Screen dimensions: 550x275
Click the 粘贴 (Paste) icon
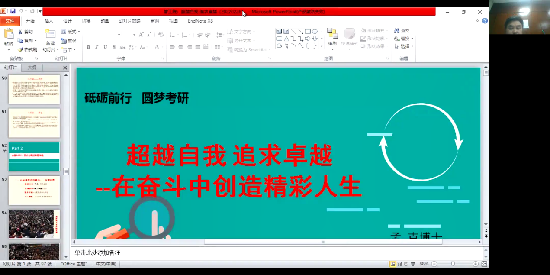pyautogui.click(x=8, y=34)
